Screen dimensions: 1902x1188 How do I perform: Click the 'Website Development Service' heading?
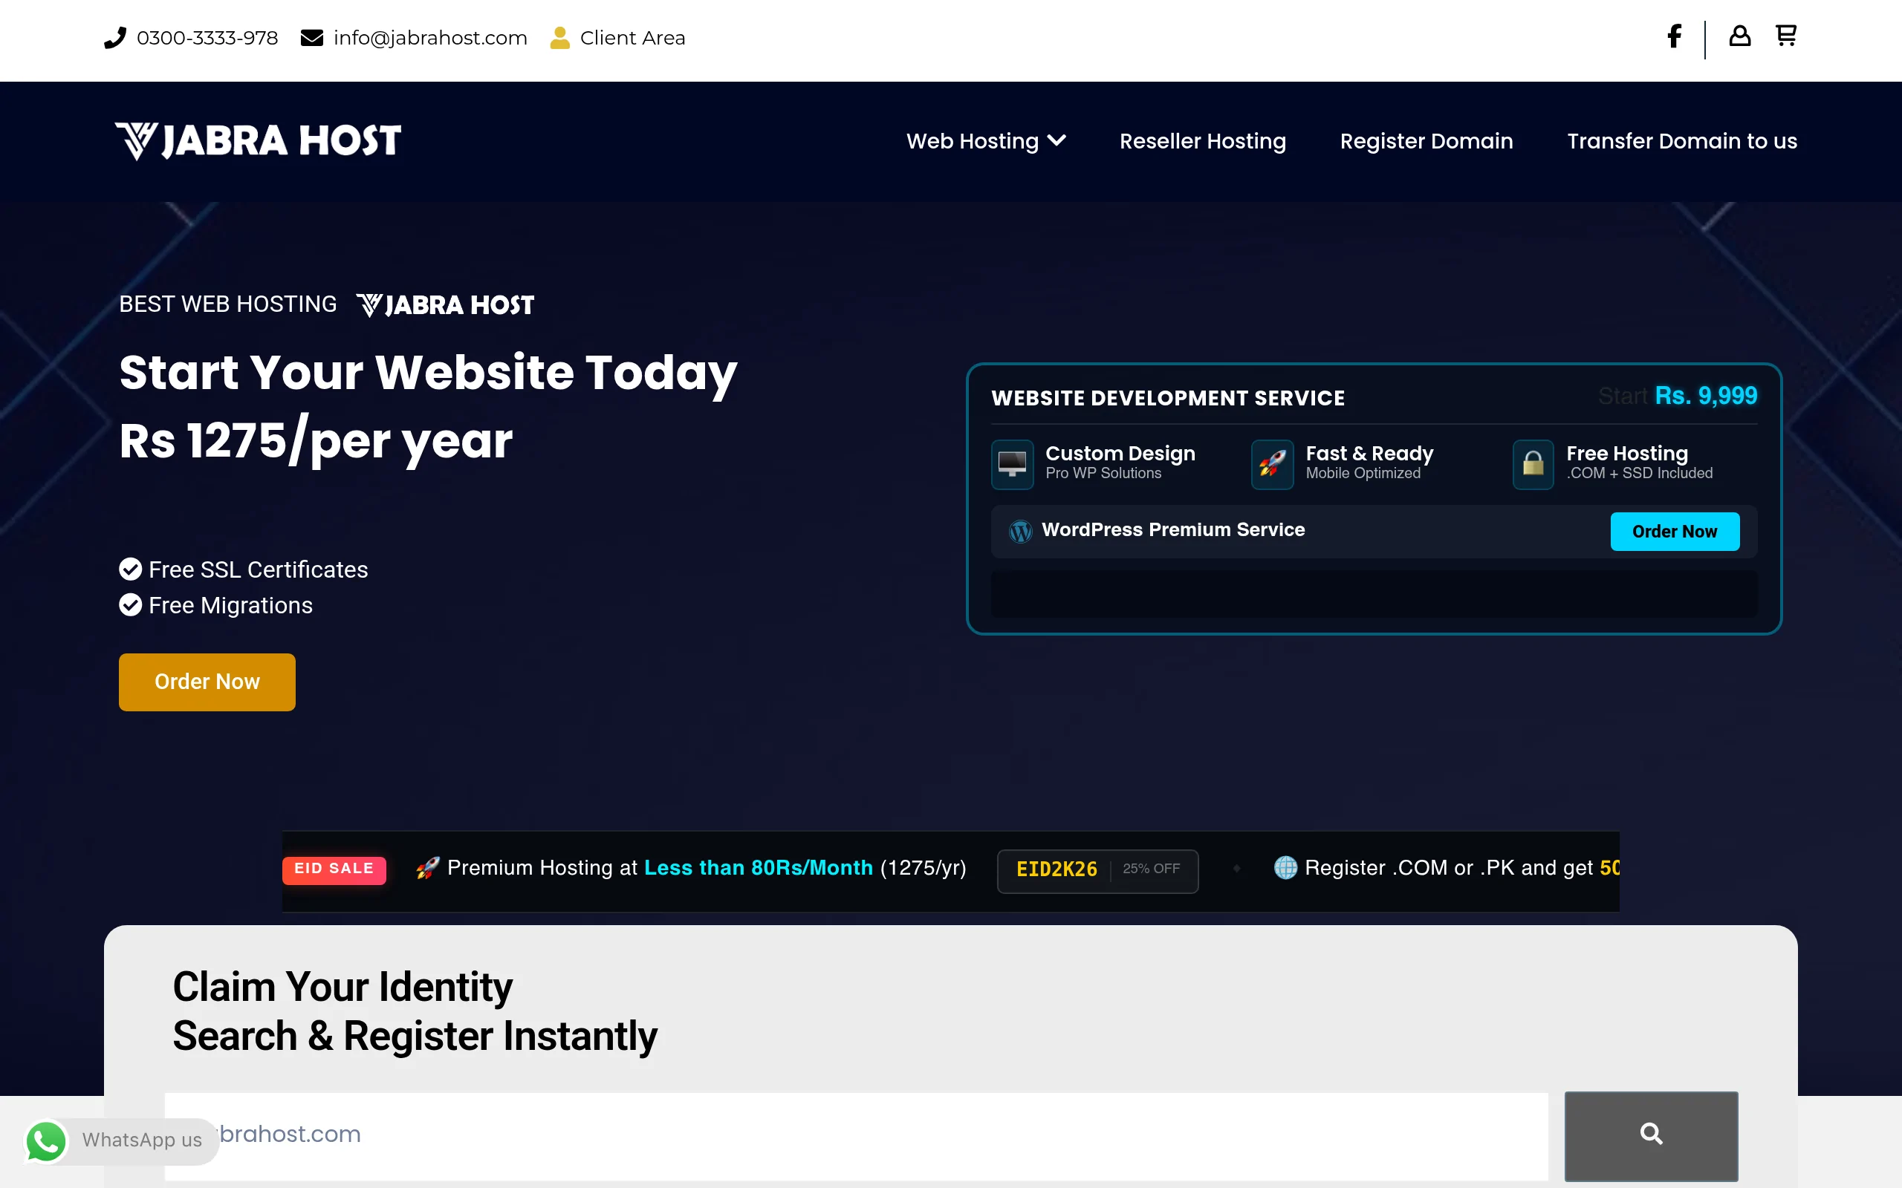1167,399
